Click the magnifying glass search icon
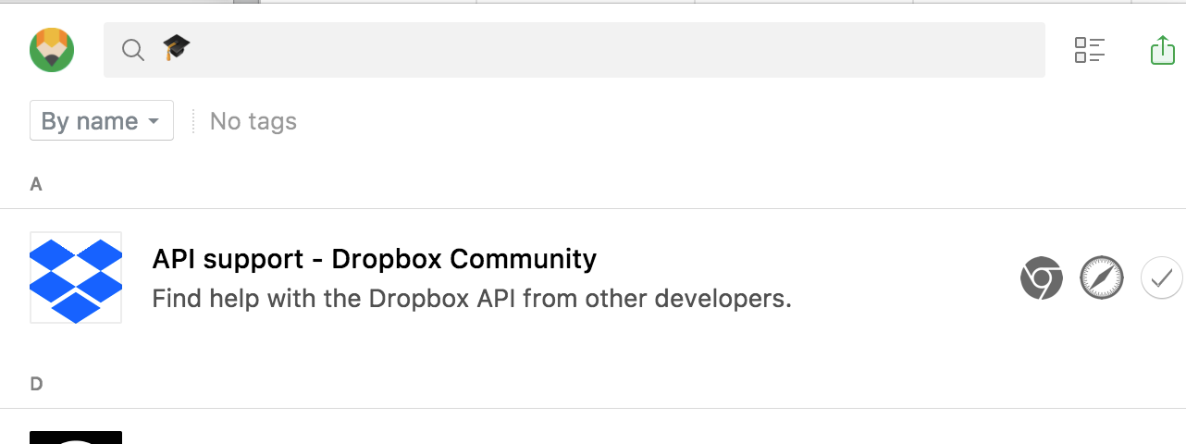 133,50
